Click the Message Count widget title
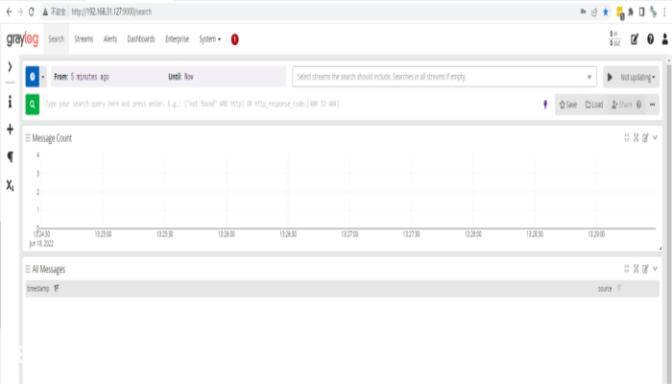This screenshot has width=672, height=384. (x=52, y=138)
